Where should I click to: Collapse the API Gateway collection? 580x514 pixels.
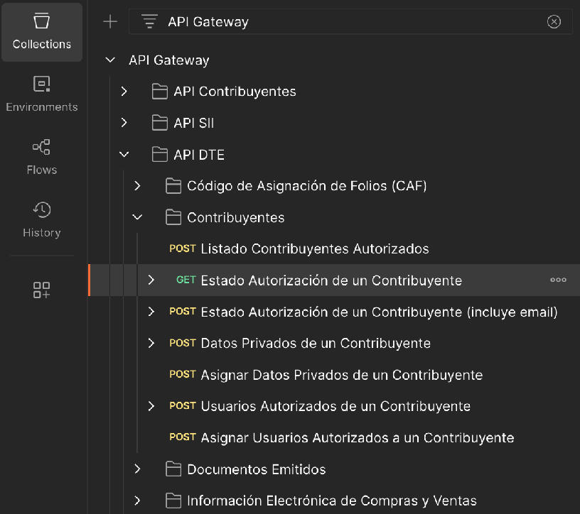tap(110, 60)
